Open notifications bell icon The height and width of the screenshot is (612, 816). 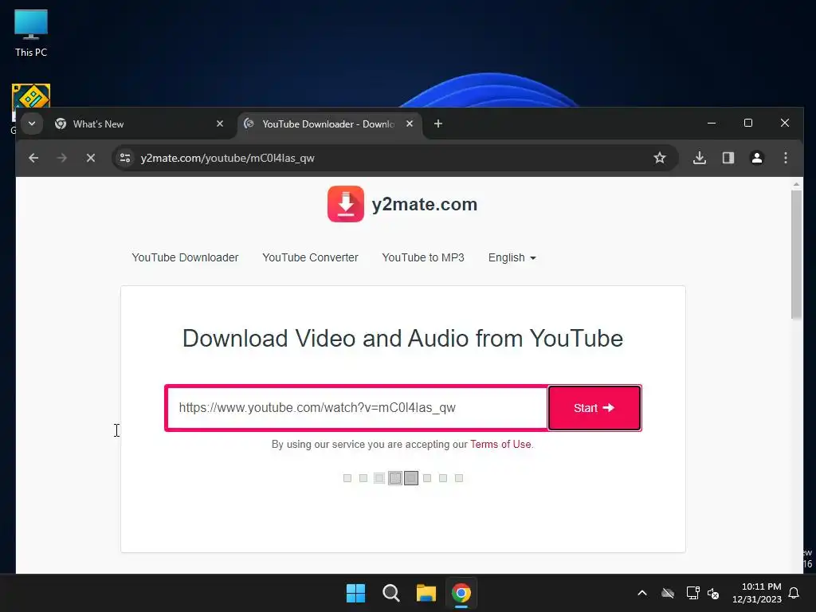tap(794, 593)
